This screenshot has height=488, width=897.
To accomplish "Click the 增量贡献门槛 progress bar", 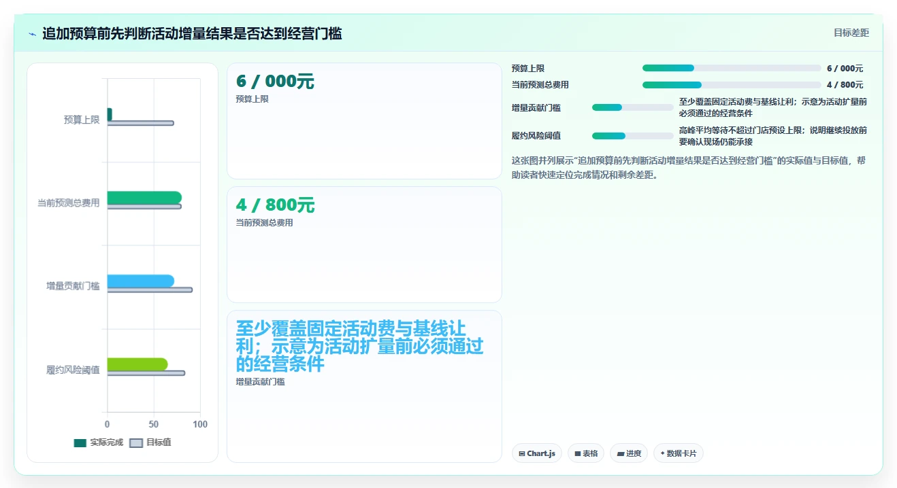I will pos(633,107).
